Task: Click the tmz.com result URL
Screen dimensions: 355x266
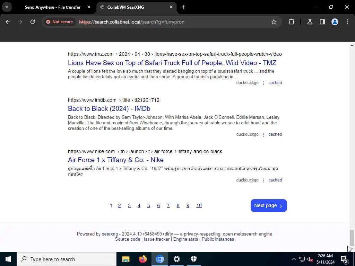Action: 175,54
